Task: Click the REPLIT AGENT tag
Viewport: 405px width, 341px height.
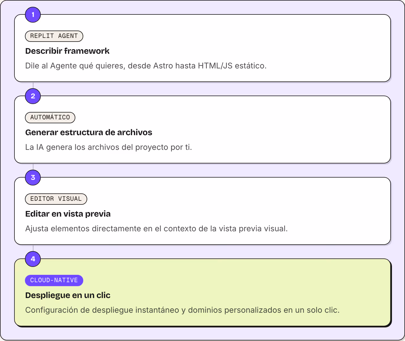Action: tap(54, 36)
